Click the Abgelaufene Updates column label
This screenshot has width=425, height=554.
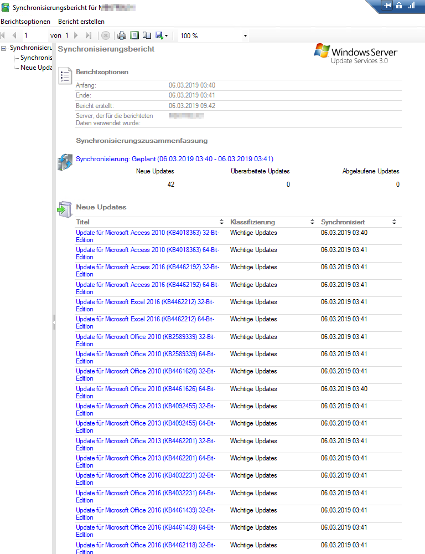(x=371, y=171)
